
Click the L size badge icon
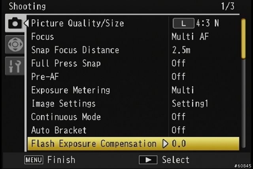183,23
